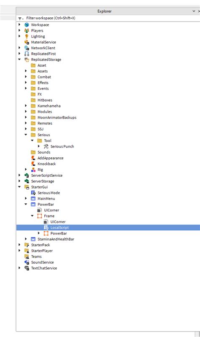Screen dimensions: 200x337
Task: Click the Serious Punch tool icon
Action: 46,146
